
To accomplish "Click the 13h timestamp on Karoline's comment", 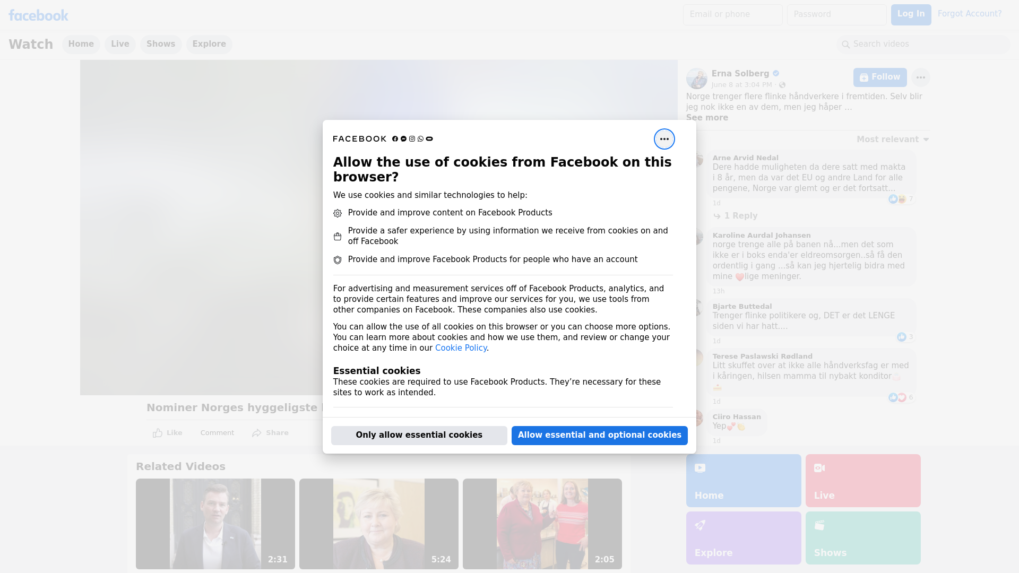I will 719,291.
